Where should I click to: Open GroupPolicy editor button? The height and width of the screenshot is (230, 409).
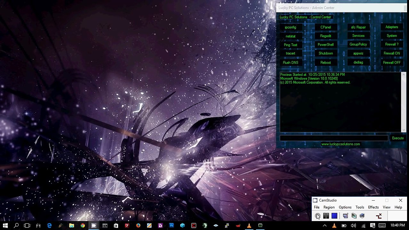click(x=358, y=44)
